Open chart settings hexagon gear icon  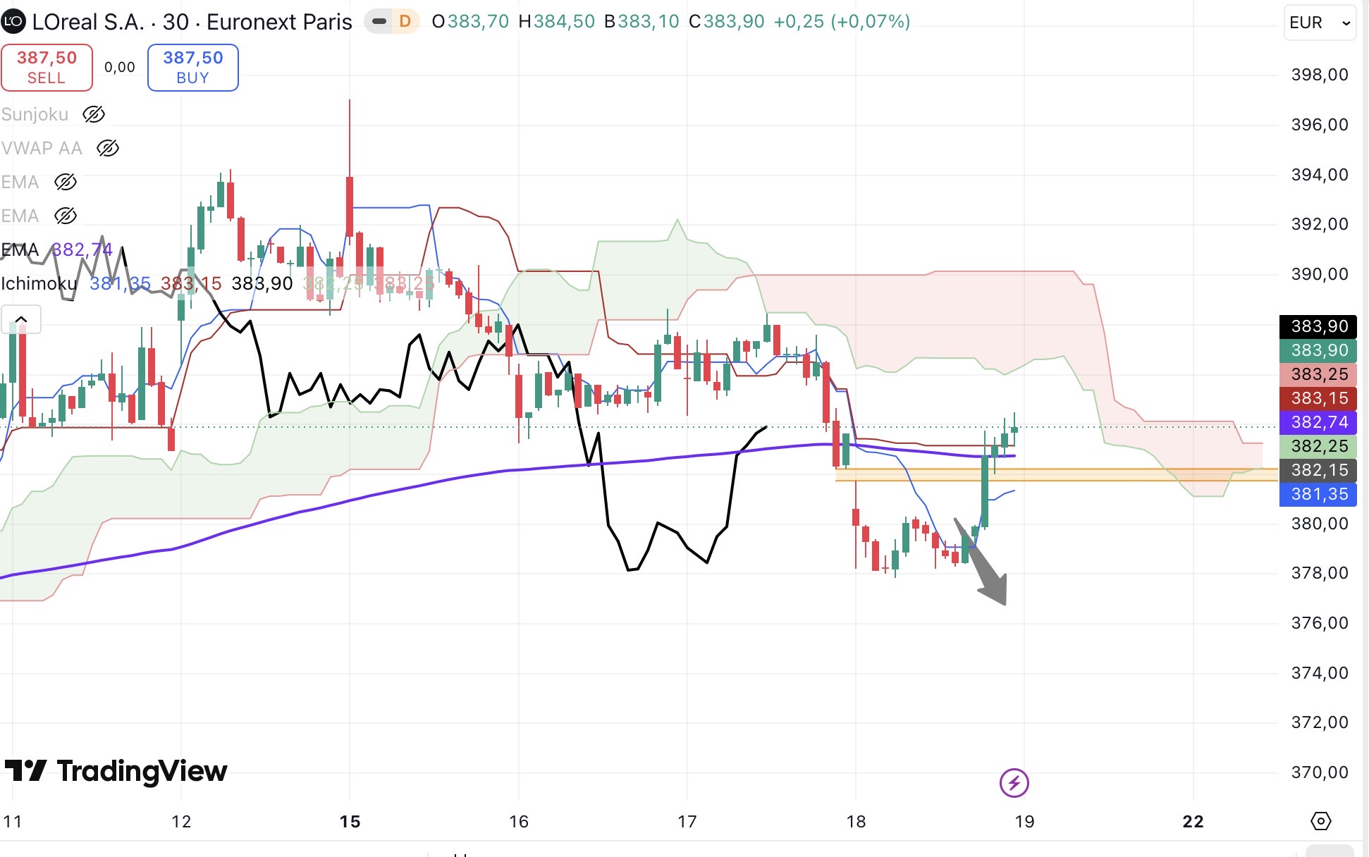point(1320,821)
